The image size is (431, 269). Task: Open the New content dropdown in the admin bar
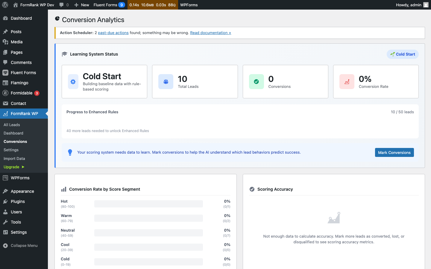[x=81, y=5]
